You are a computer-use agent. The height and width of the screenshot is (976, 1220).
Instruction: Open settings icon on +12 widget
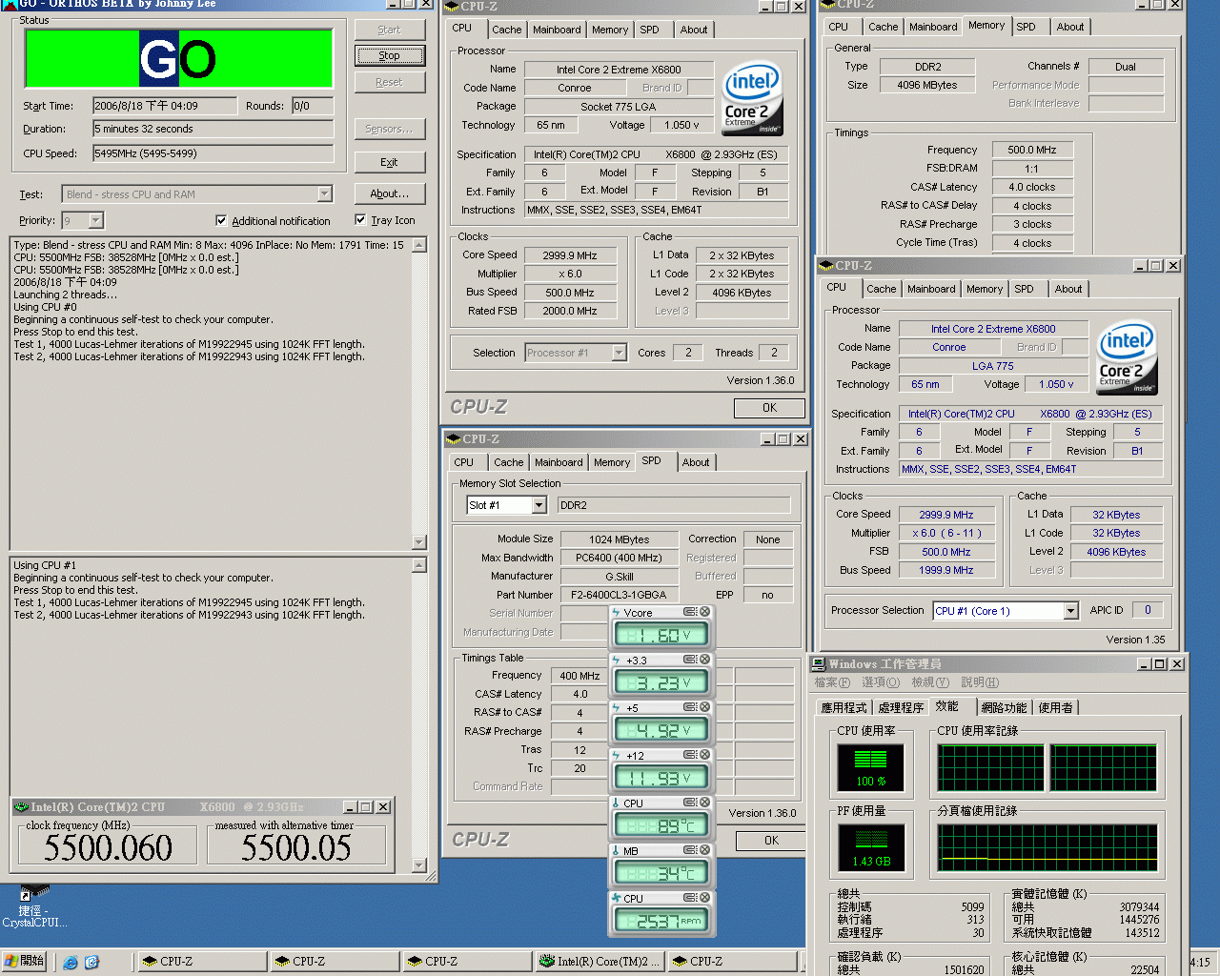[x=690, y=755]
